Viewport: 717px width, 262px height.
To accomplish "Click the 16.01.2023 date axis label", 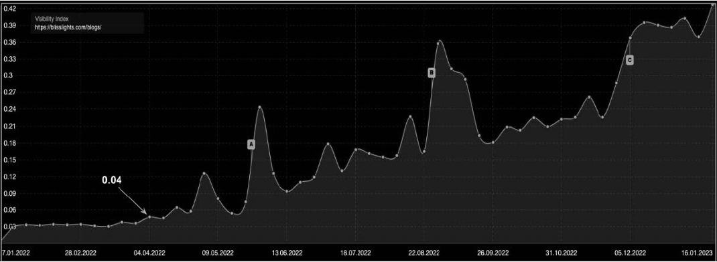I will pos(697,252).
